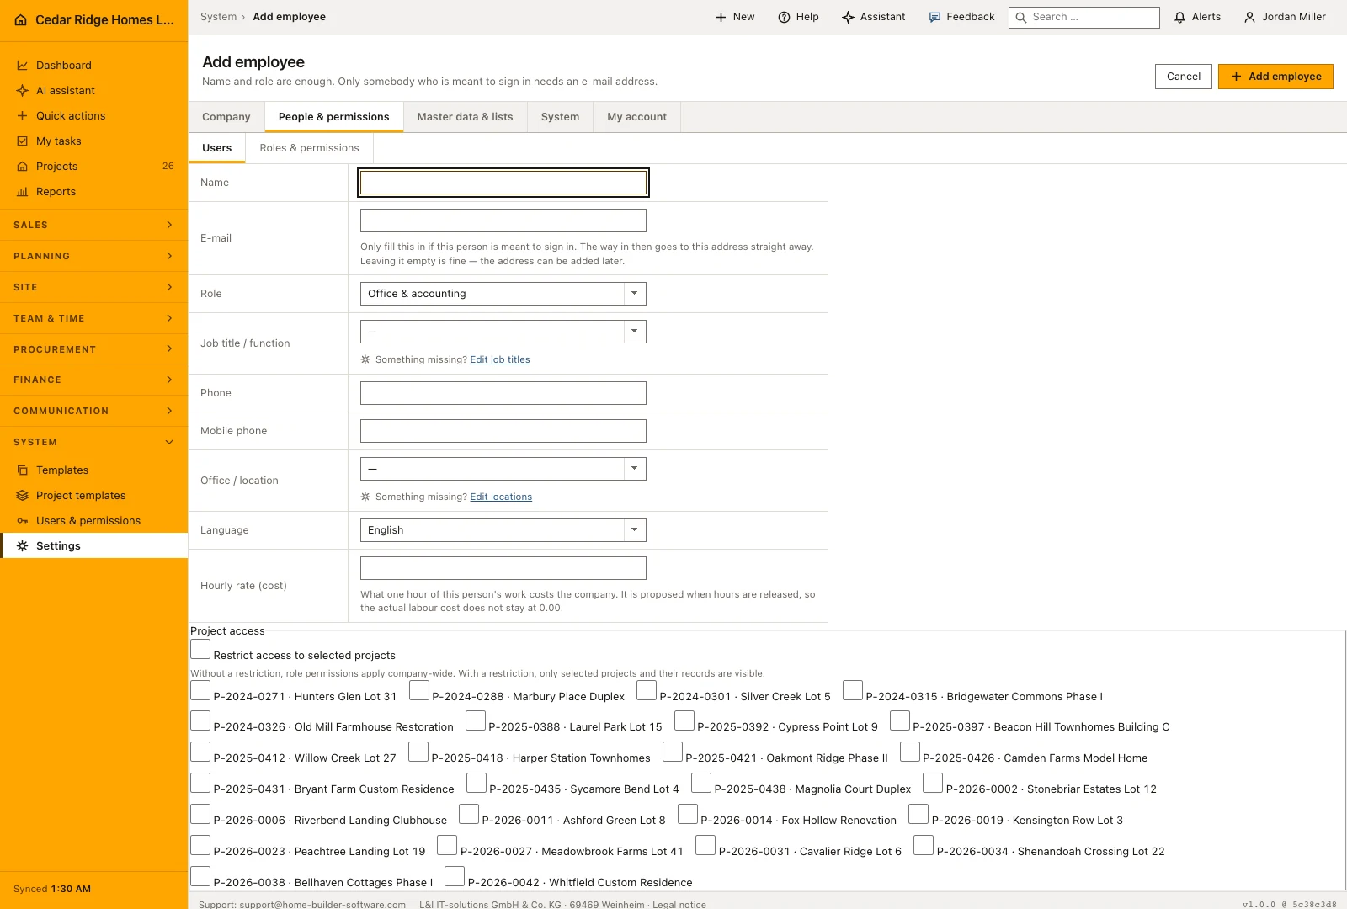Open the Jordan Miller user menu icon
The image size is (1347, 909).
point(1250,17)
